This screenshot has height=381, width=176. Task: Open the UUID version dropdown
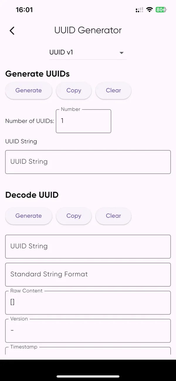tap(88, 52)
